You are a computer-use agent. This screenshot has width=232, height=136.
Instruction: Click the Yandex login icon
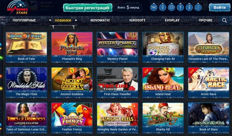click(189, 7)
